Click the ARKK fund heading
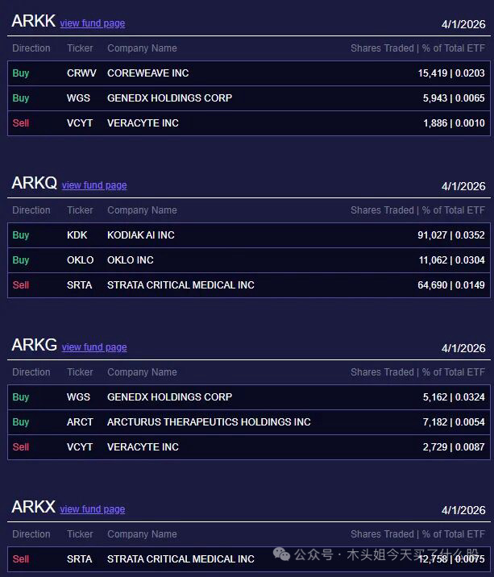494x577 pixels. (x=34, y=21)
